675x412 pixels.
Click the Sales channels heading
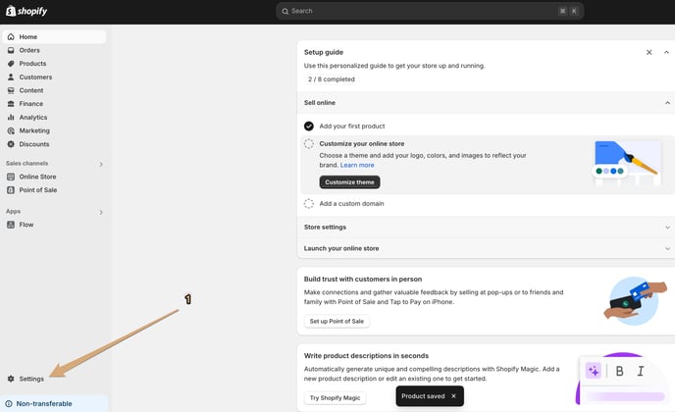[26, 164]
